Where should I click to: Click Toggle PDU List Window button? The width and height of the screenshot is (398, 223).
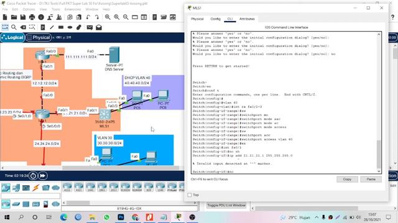(226, 205)
